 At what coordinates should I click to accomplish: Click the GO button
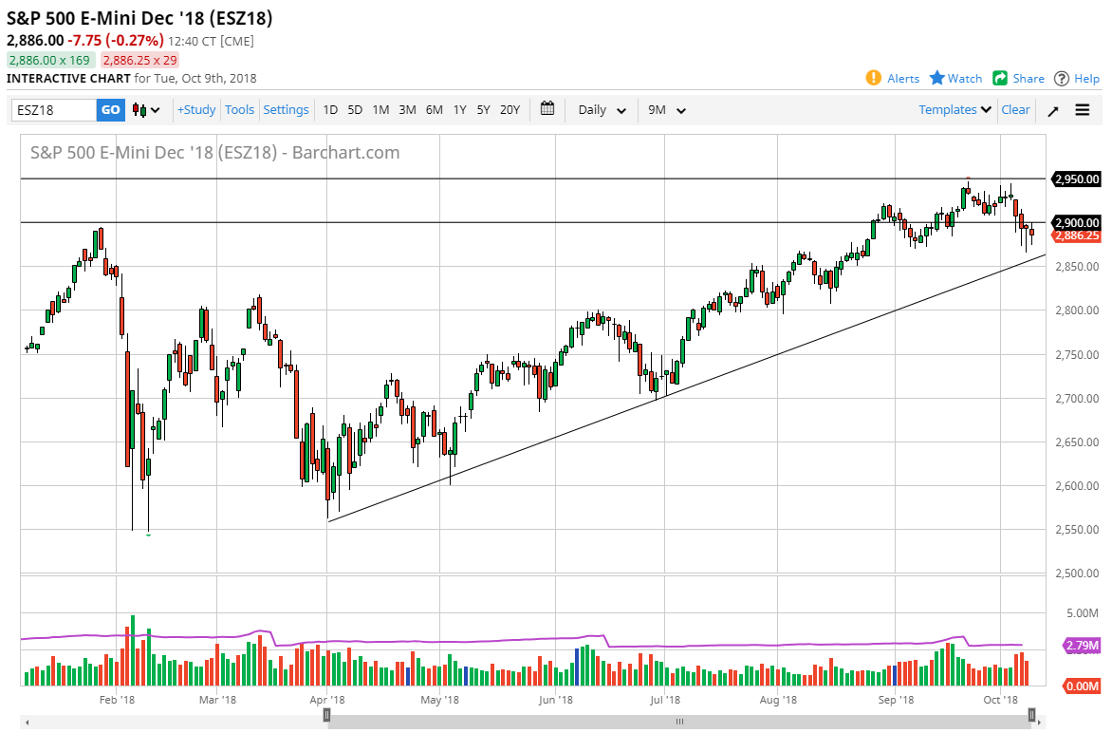click(109, 109)
